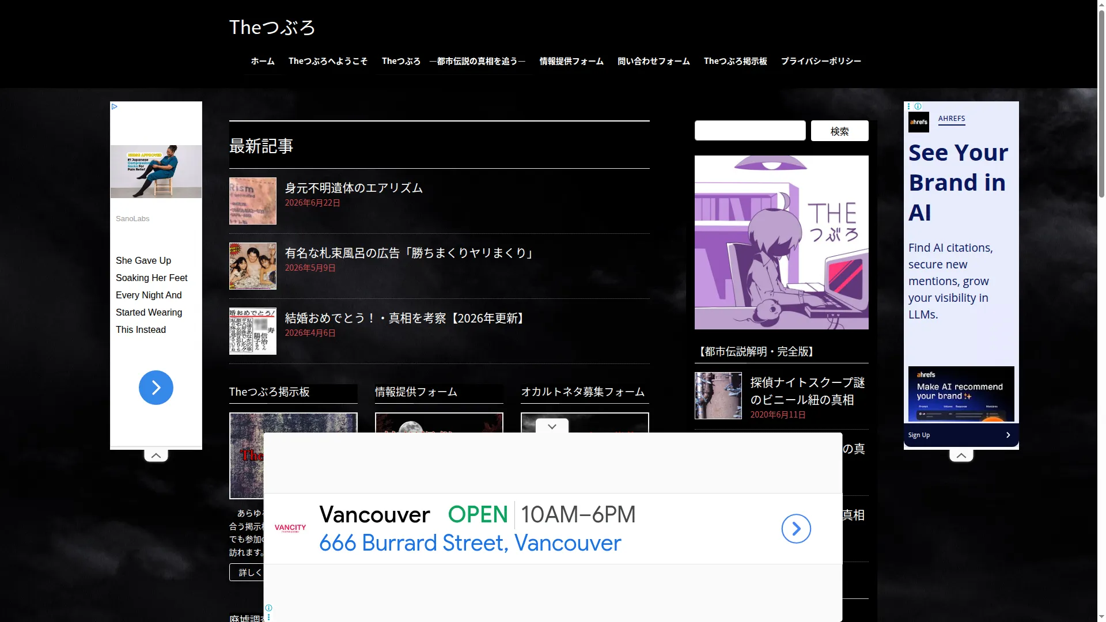Click the 情報提供フォーム section heading

coord(416,392)
